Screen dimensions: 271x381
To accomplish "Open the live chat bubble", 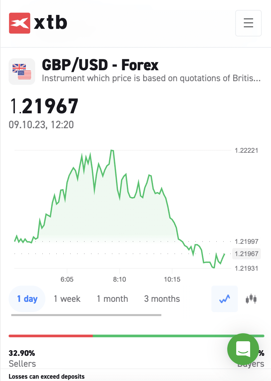I will pos(243,349).
